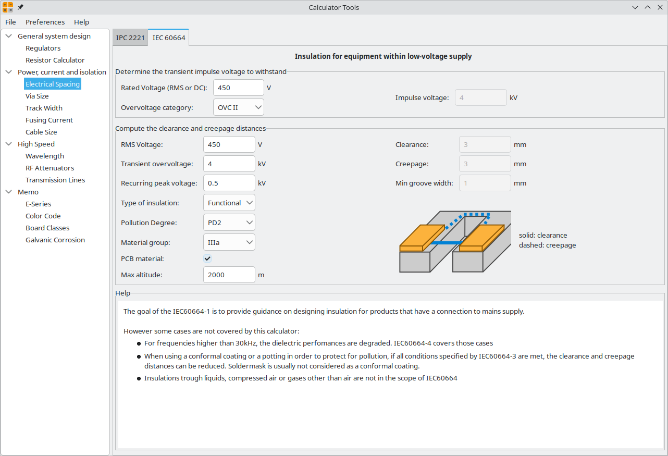Open the Cable Size calculator

pyautogui.click(x=41, y=132)
